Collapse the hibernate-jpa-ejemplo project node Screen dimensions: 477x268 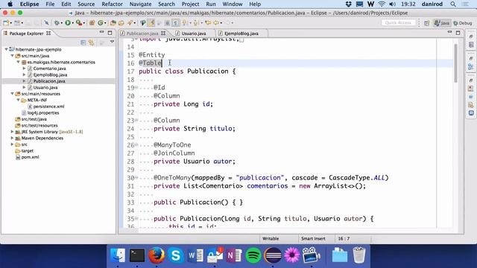(6, 49)
